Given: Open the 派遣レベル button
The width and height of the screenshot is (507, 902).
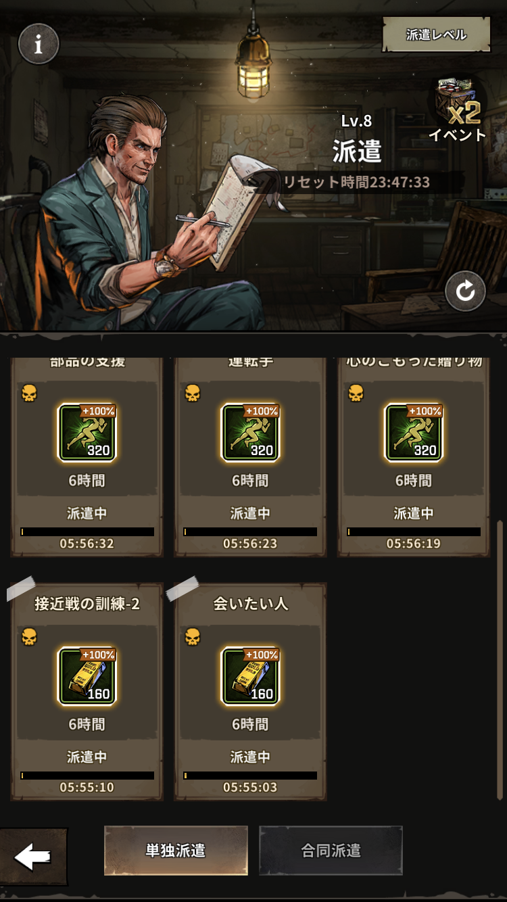Looking at the screenshot, I should tap(436, 34).
